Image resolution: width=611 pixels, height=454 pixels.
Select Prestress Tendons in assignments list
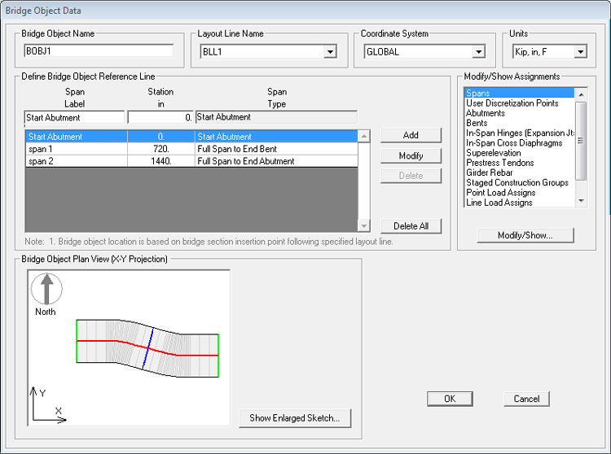[x=500, y=163]
